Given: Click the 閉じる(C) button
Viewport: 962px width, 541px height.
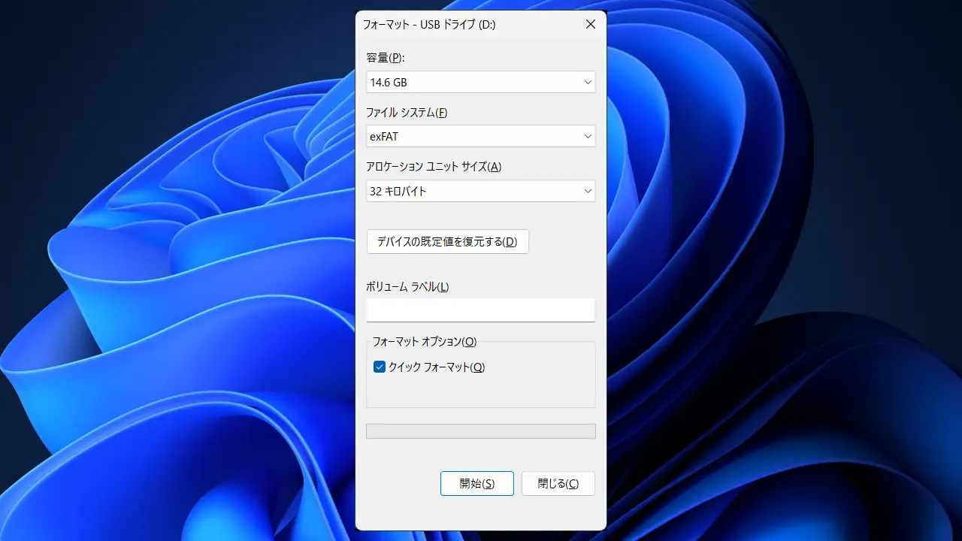Looking at the screenshot, I should click(558, 483).
